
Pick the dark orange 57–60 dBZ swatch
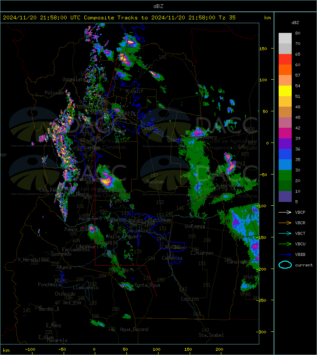[285, 70]
